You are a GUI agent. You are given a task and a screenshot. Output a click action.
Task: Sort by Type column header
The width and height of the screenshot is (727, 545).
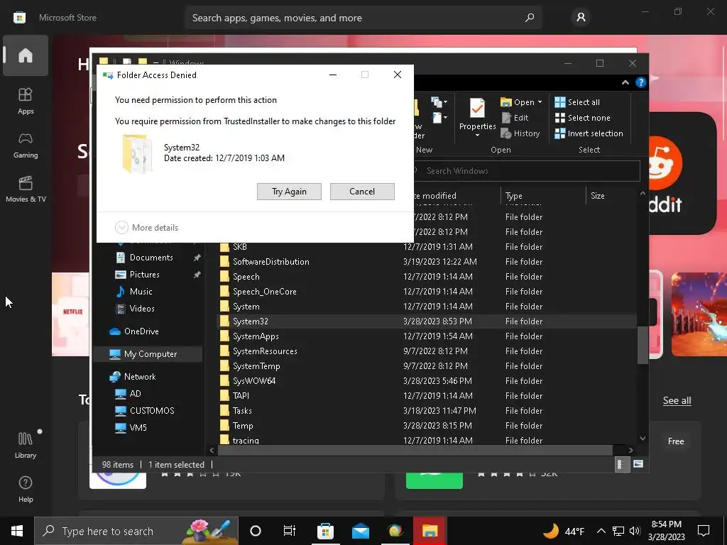pyautogui.click(x=543, y=196)
